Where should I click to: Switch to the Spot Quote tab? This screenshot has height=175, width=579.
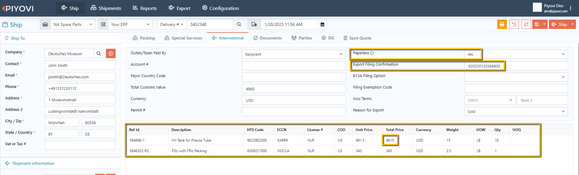[x=357, y=38]
